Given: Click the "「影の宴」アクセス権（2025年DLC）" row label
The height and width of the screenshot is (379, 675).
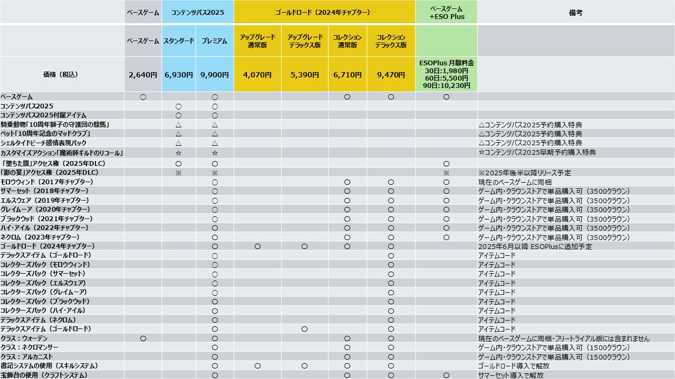Looking at the screenshot, I should coord(50,173).
